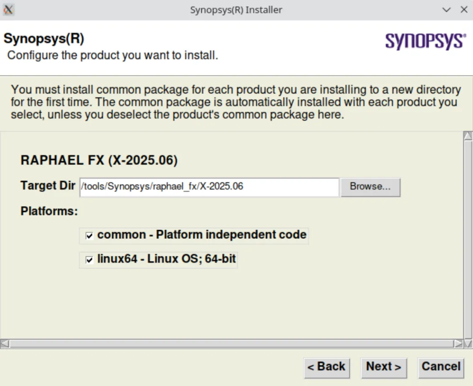Click the RAPHAEL FX (X-2025.06) product heading

[x=99, y=160]
